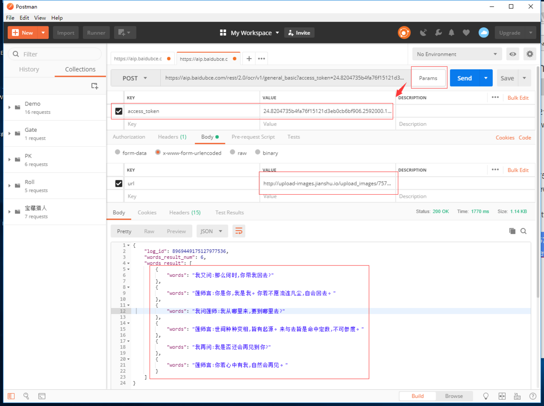Screen dimensions: 544x406
Task: Click the Send button
Action: 465,78
